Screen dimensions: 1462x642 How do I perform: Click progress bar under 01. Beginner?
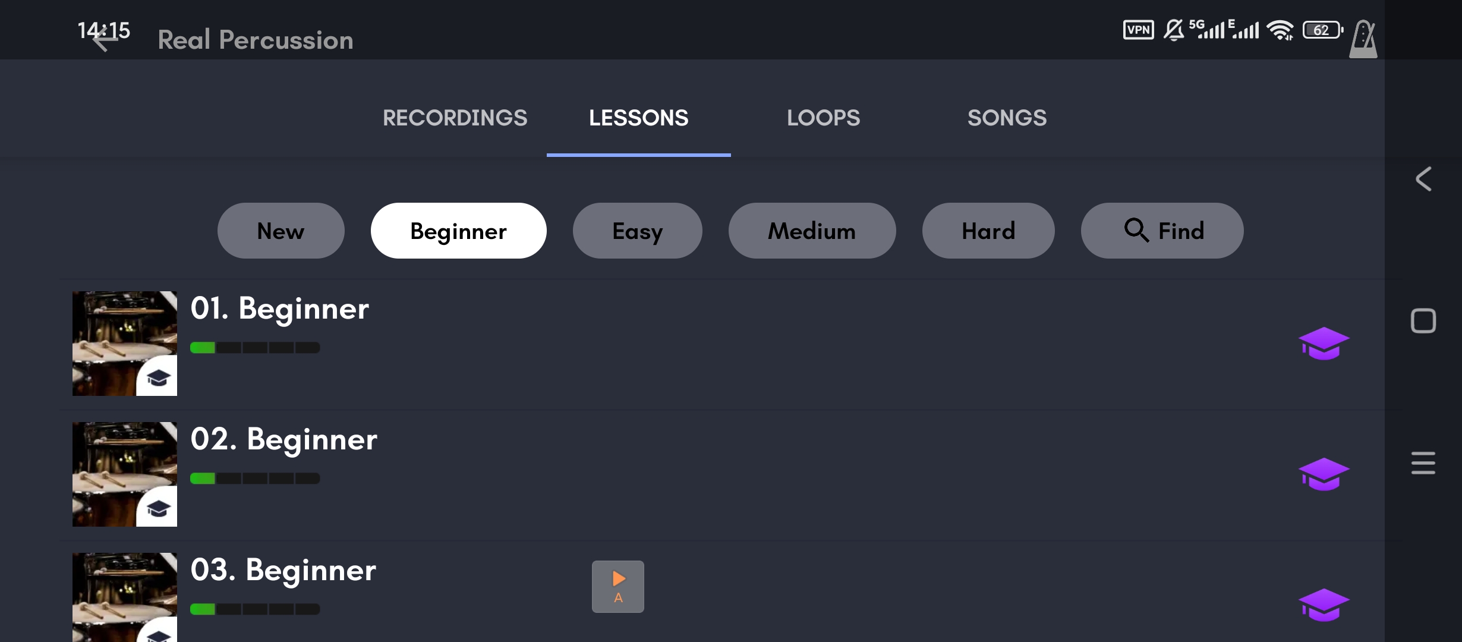(x=255, y=348)
